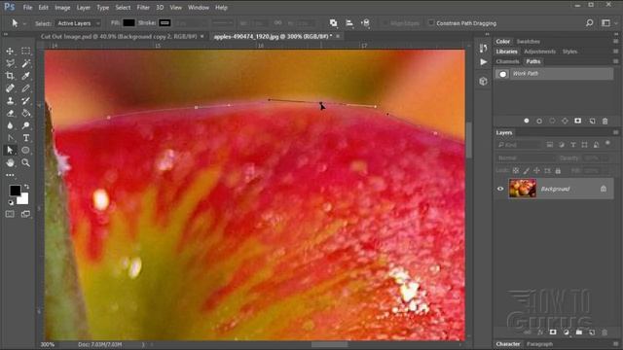Create new path icon
623x350 pixels.
click(592, 121)
